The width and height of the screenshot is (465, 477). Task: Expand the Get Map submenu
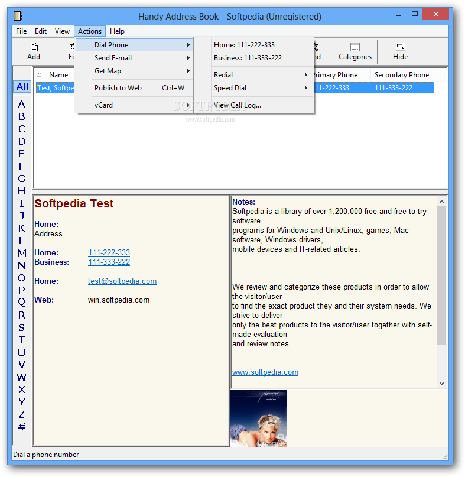134,71
